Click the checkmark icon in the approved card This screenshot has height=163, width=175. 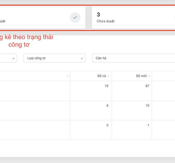(75, 18)
